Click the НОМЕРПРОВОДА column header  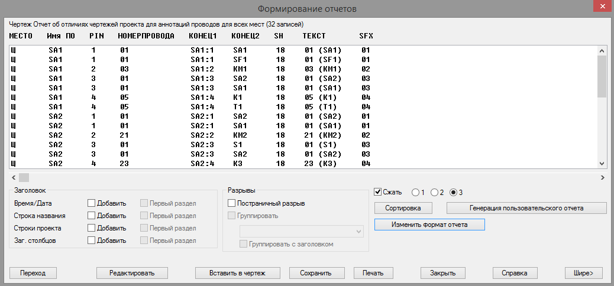click(146, 36)
